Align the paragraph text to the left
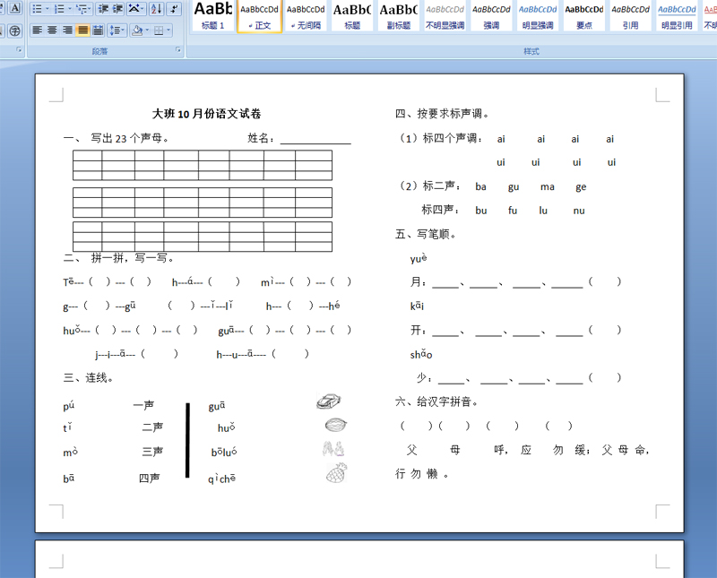Image resolution: width=717 pixels, height=578 pixels. pyautogui.click(x=38, y=30)
